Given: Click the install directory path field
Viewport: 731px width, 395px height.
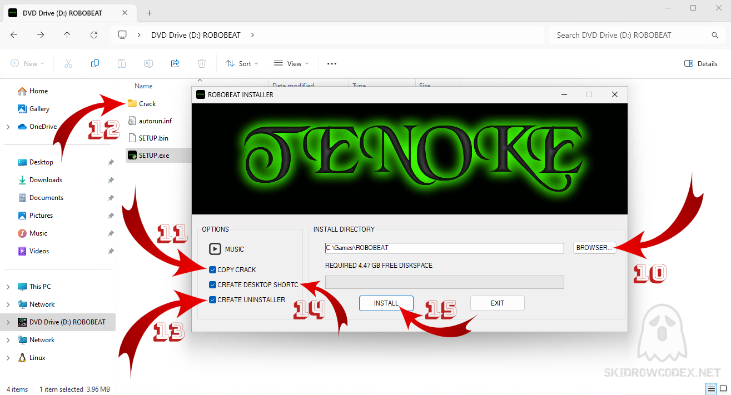Looking at the screenshot, I should point(444,248).
